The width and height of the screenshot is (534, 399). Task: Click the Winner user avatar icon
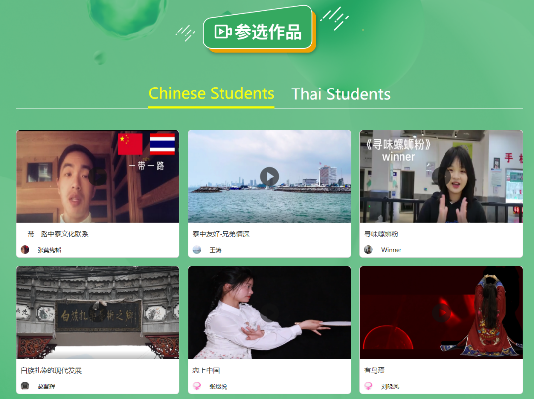click(x=368, y=250)
